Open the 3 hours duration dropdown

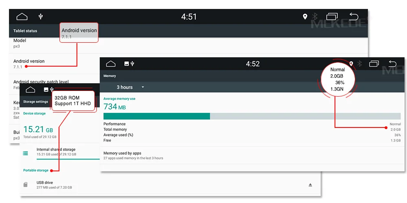pos(130,87)
